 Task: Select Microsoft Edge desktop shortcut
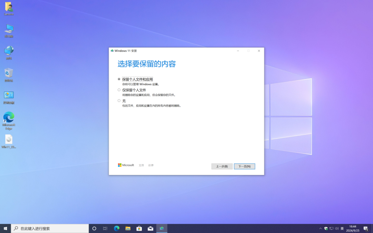9,121
